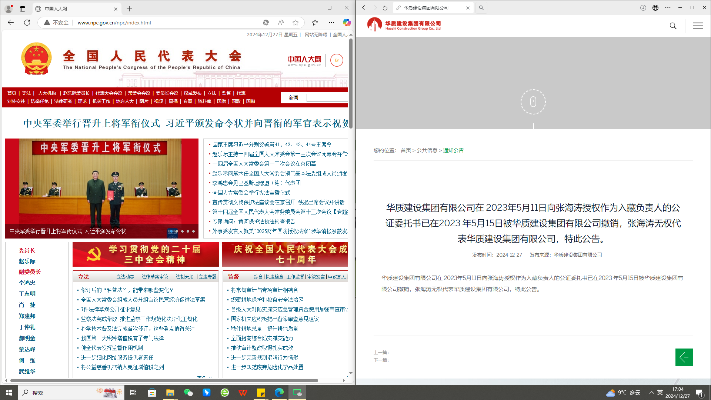Open downloads in the right browser
Viewport: 711px width, 400px height.
[643, 7]
